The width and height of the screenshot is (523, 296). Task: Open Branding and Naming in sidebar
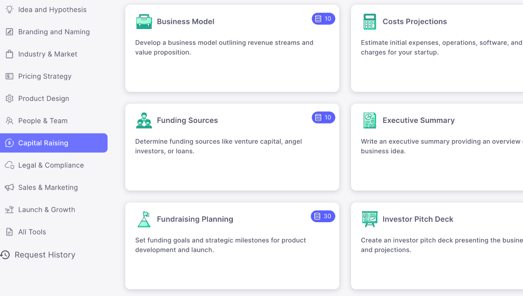(54, 32)
